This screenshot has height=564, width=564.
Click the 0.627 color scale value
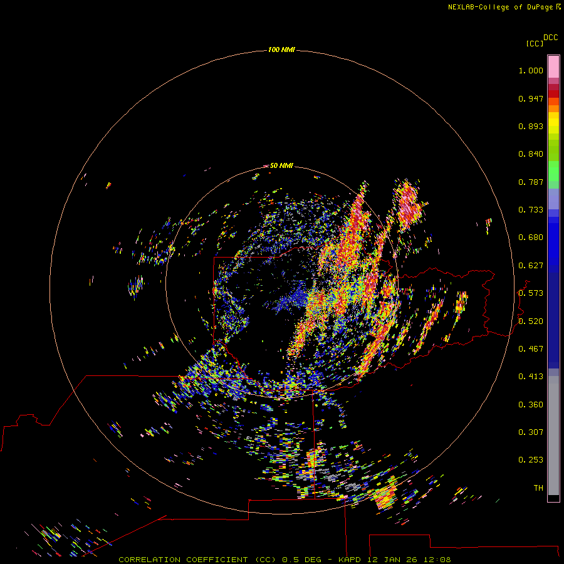point(531,266)
